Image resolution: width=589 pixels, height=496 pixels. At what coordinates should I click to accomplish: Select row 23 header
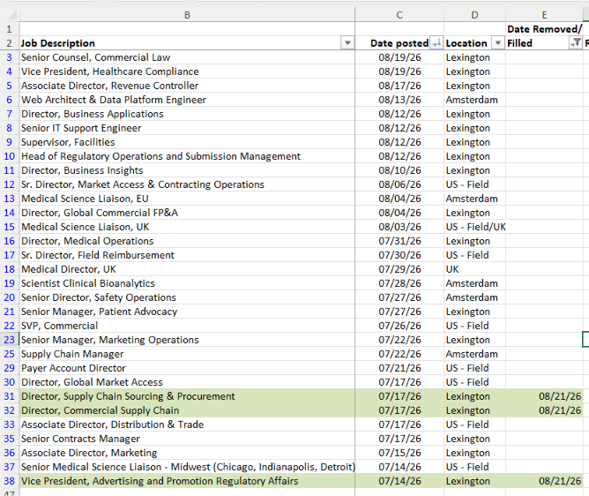(10, 340)
